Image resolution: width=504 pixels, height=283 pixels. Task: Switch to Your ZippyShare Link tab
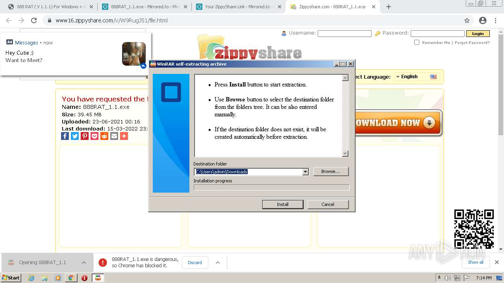(238, 7)
